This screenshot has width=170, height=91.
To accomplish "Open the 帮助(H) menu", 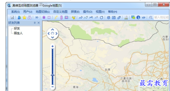I will 113,12.
